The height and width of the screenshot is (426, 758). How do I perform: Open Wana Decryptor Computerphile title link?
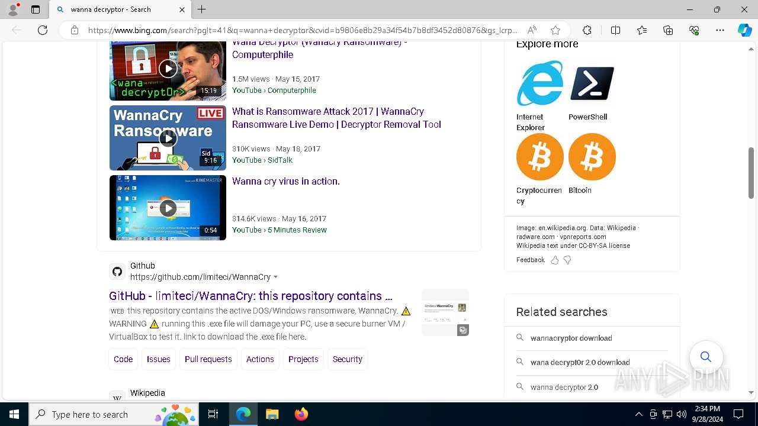coord(319,49)
